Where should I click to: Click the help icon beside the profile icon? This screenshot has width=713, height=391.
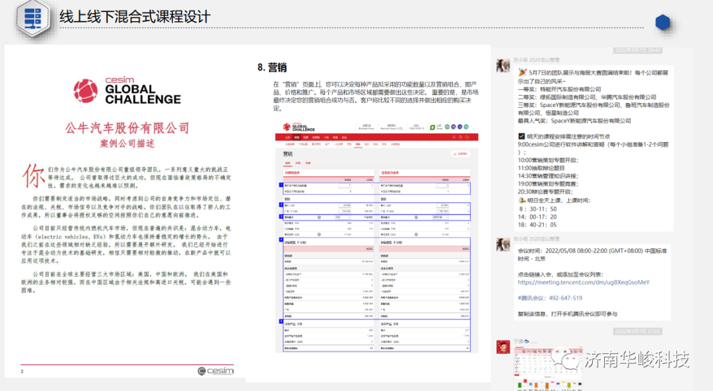click(459, 137)
